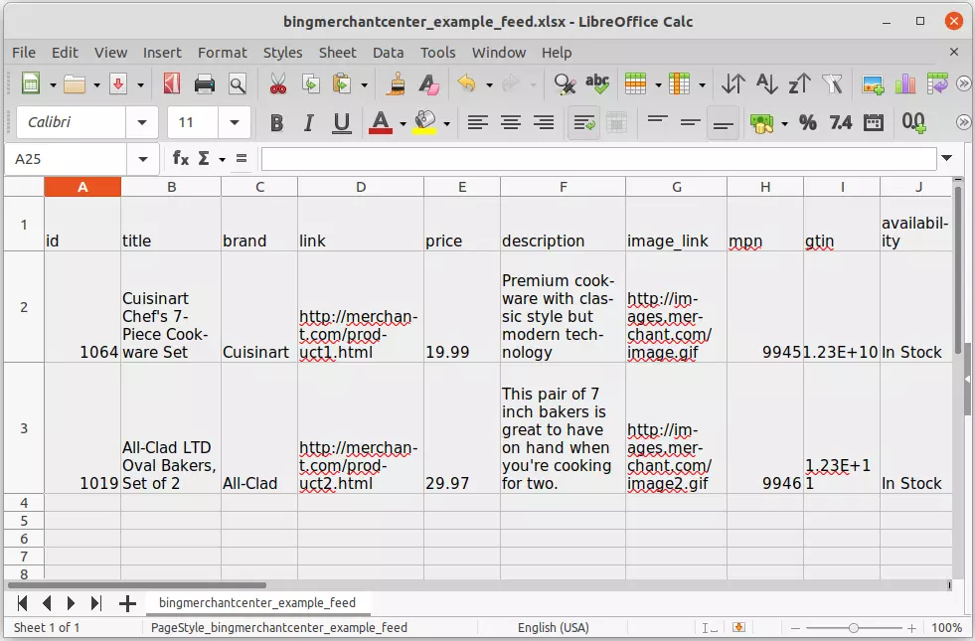
Task: Open Find & Replace icon
Action: (x=564, y=83)
